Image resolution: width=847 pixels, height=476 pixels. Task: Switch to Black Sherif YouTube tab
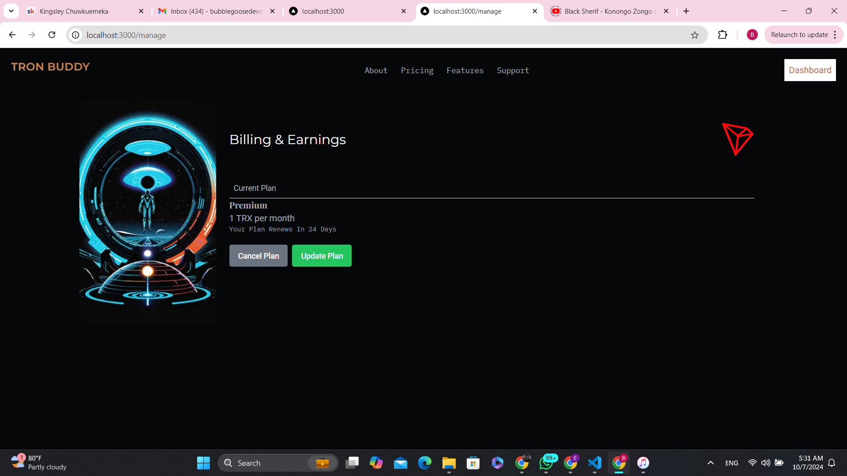pos(609,11)
